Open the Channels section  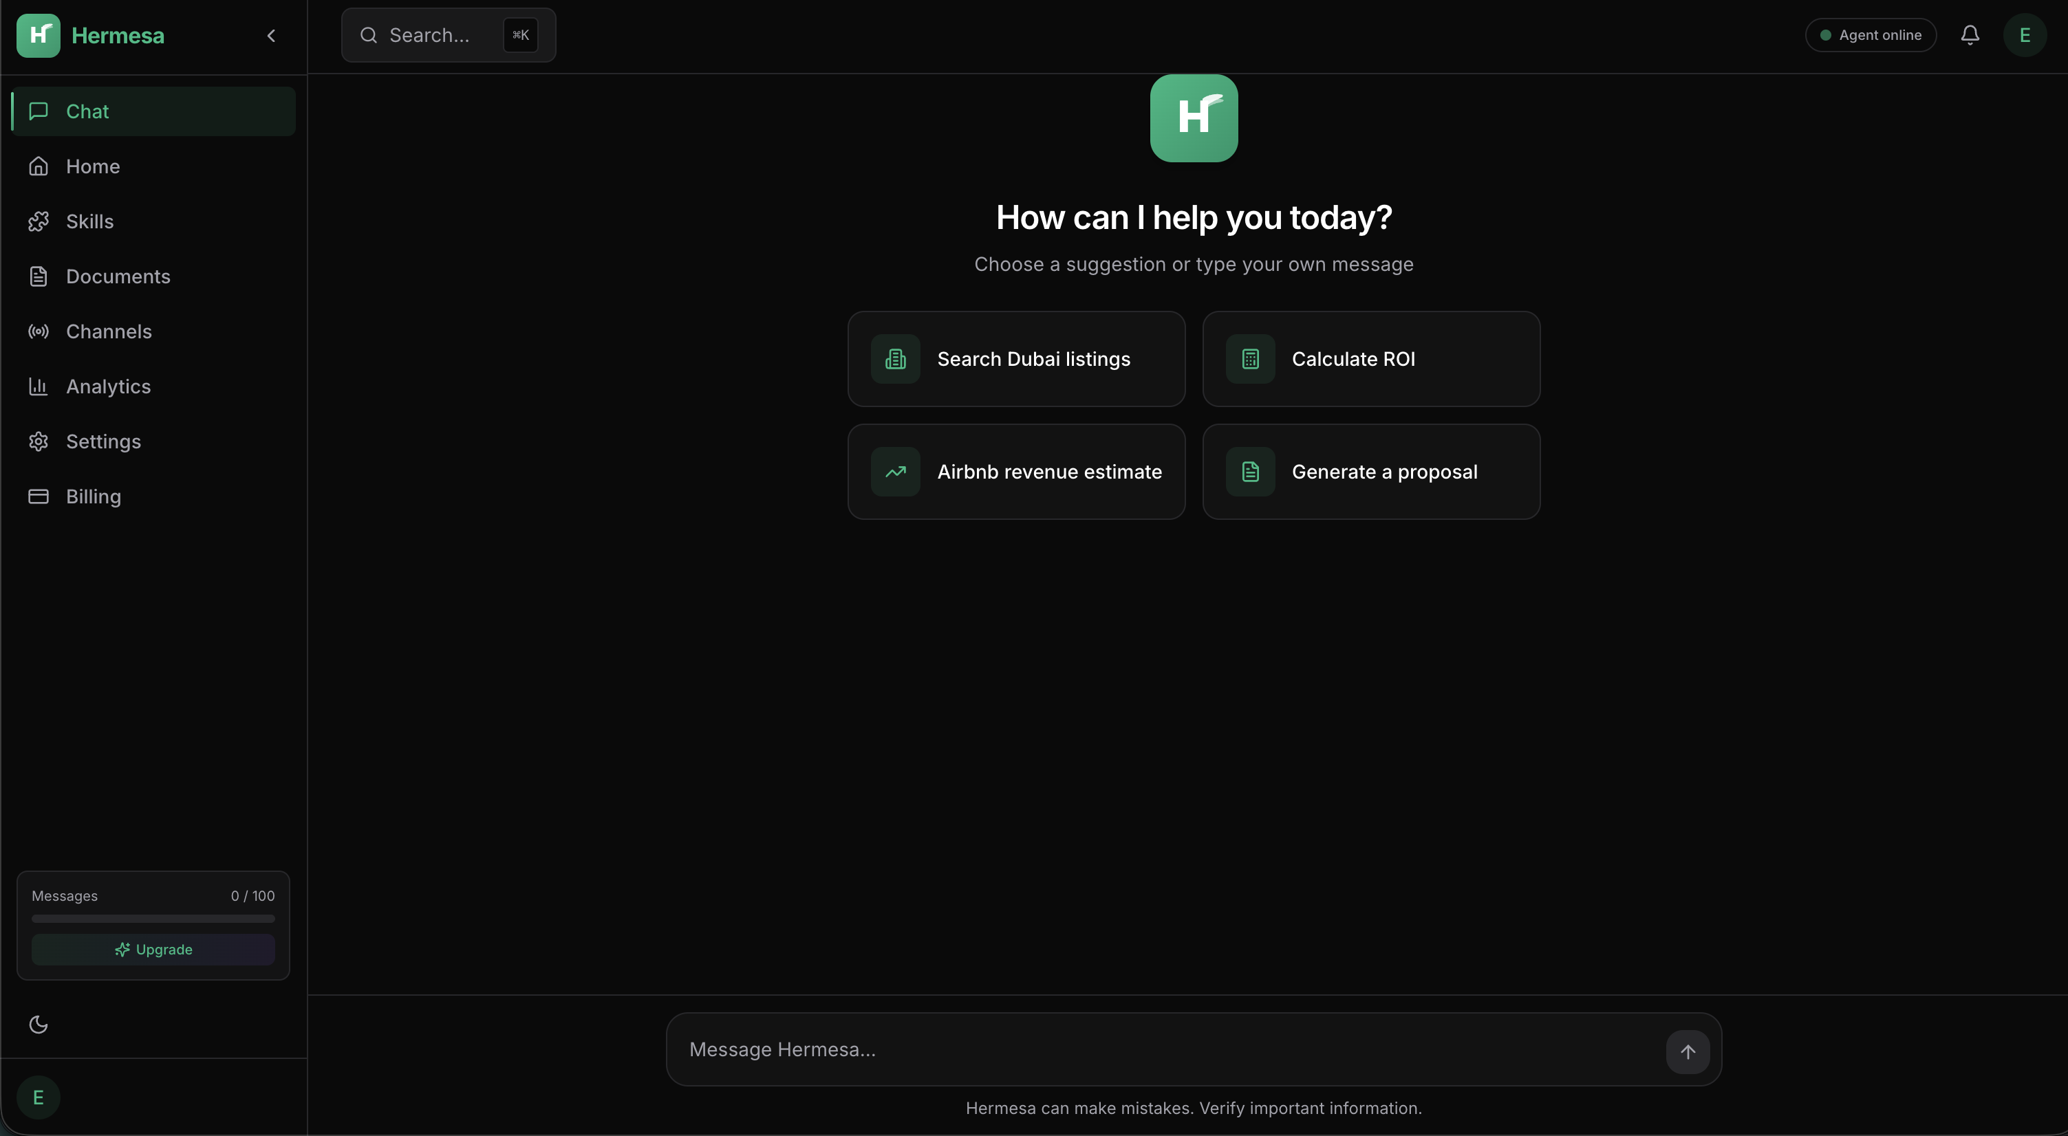tap(109, 331)
